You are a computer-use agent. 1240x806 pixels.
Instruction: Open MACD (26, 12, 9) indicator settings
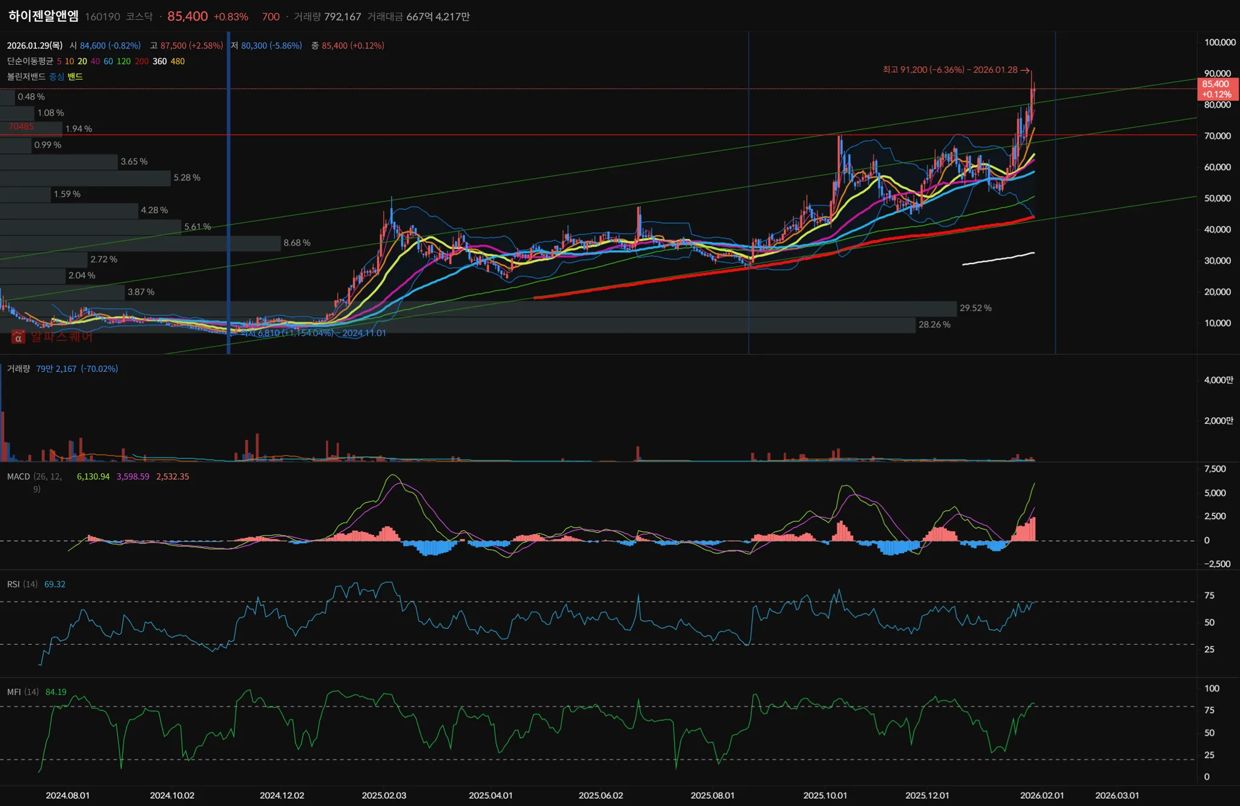coord(18,477)
